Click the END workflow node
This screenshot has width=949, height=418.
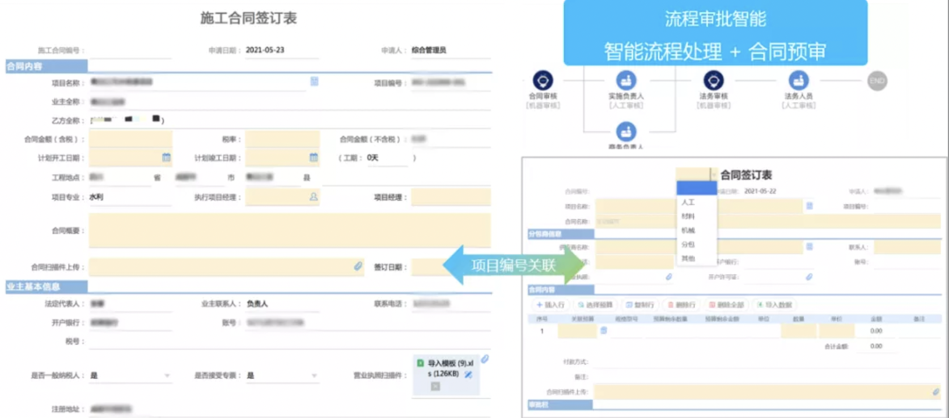click(877, 81)
